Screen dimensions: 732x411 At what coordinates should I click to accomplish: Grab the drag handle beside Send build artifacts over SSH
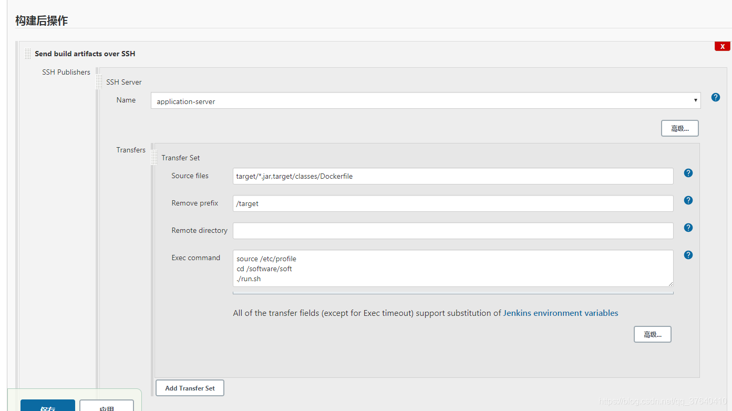27,54
